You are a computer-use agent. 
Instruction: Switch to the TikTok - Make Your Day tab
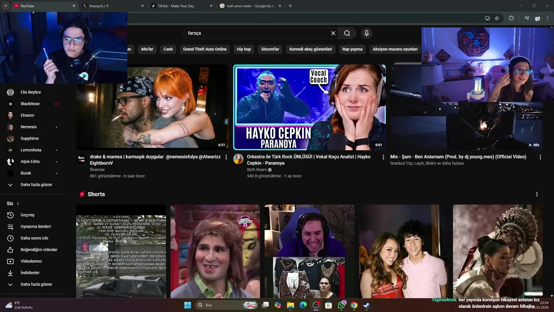180,6
